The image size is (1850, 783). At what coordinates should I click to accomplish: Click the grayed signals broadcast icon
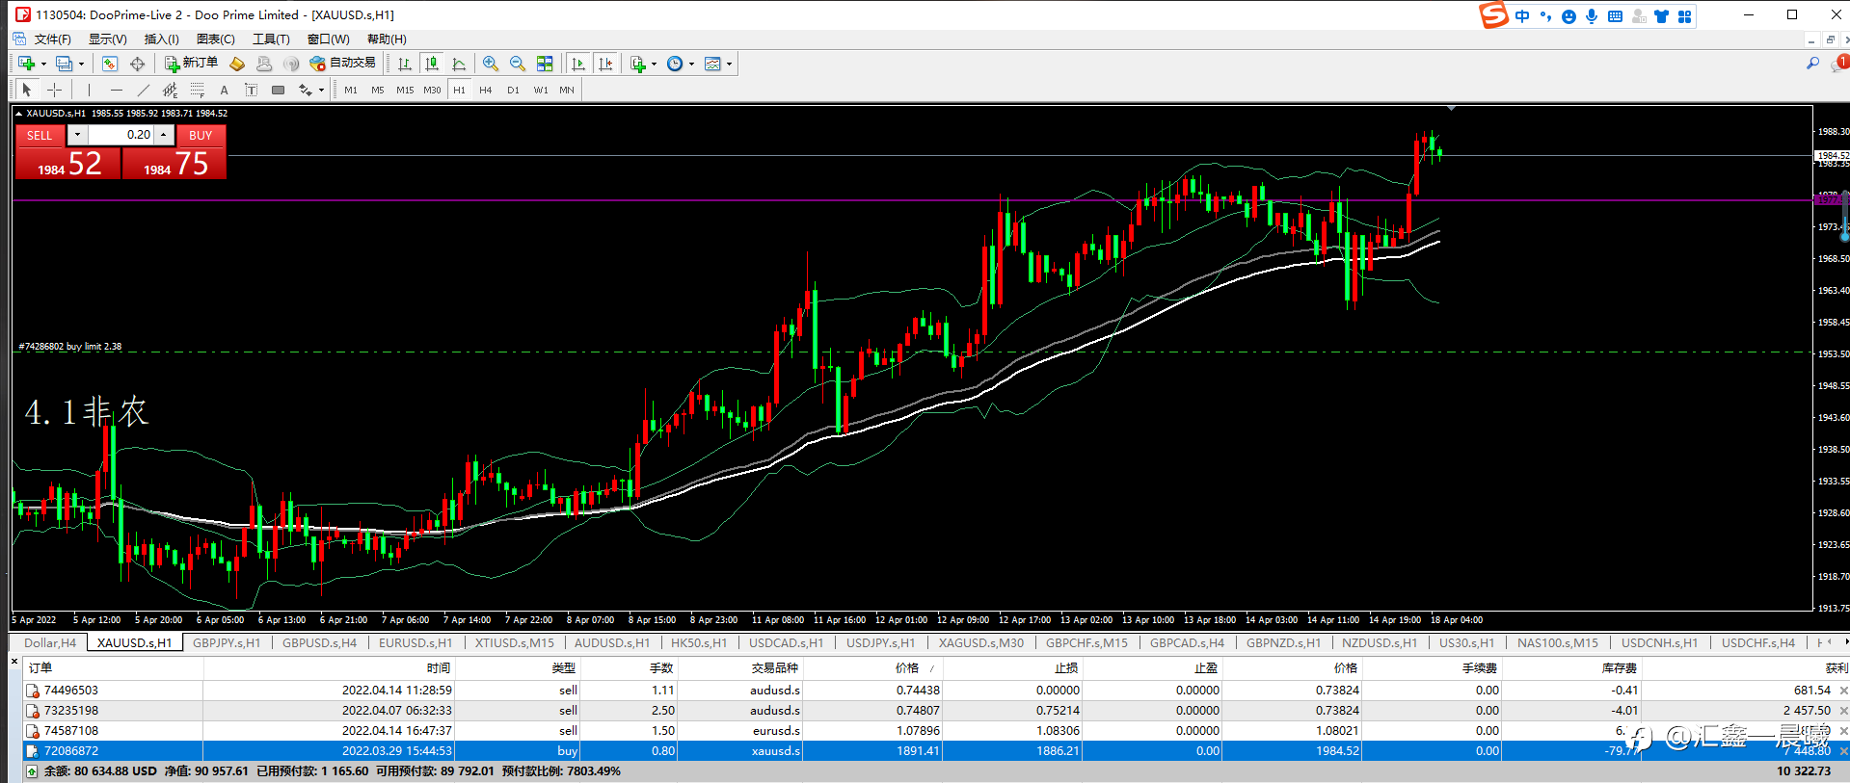[x=291, y=64]
